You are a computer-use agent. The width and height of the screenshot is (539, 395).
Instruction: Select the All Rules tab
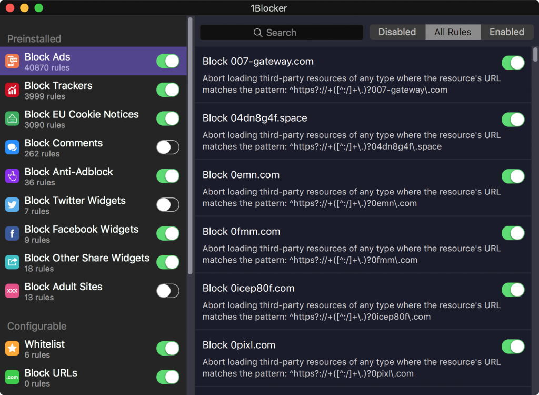453,32
